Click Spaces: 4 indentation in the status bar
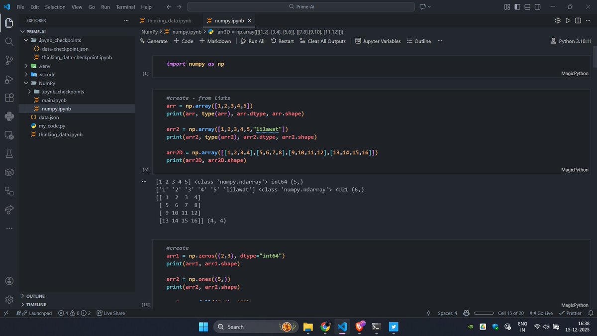 (x=447, y=313)
